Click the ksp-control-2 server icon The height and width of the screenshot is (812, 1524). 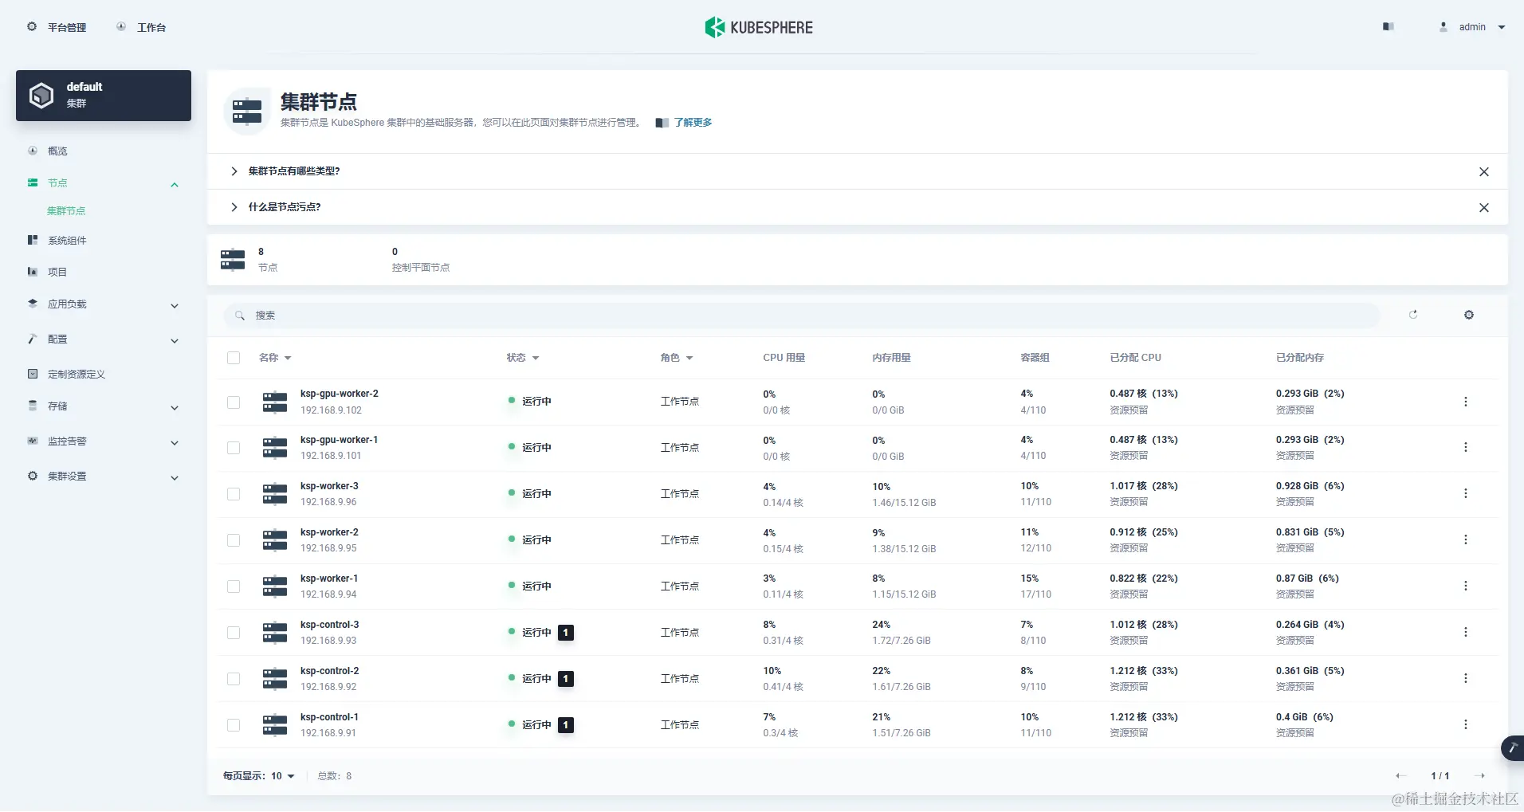point(275,678)
